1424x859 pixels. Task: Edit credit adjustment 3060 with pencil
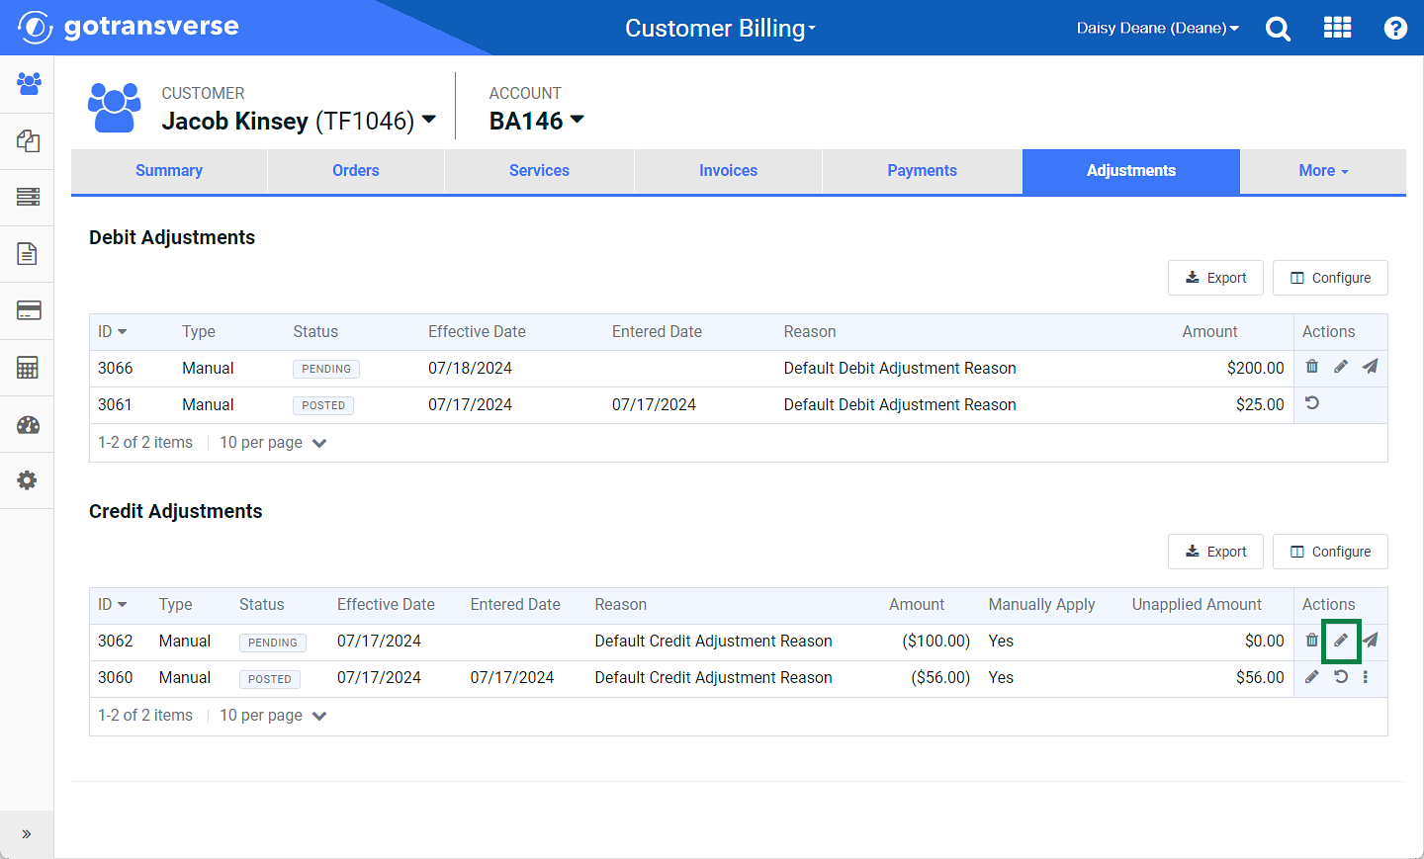1312,677
